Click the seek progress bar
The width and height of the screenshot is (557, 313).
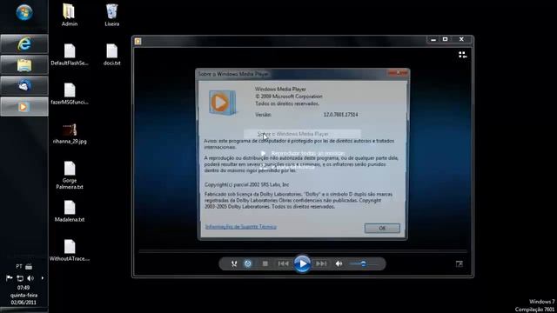(x=303, y=251)
